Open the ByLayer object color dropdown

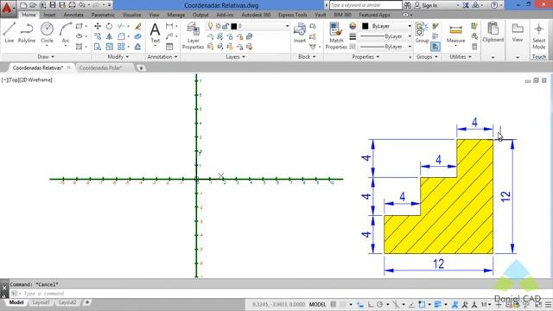pos(410,26)
